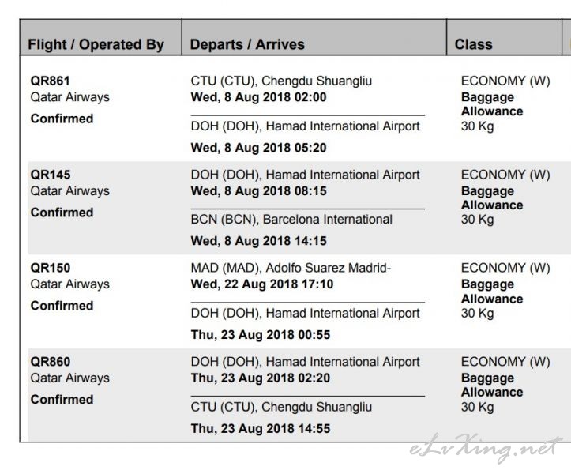Click Chengdu arrival time 23 Aug 14:55
The image size is (571, 474).
click(261, 428)
